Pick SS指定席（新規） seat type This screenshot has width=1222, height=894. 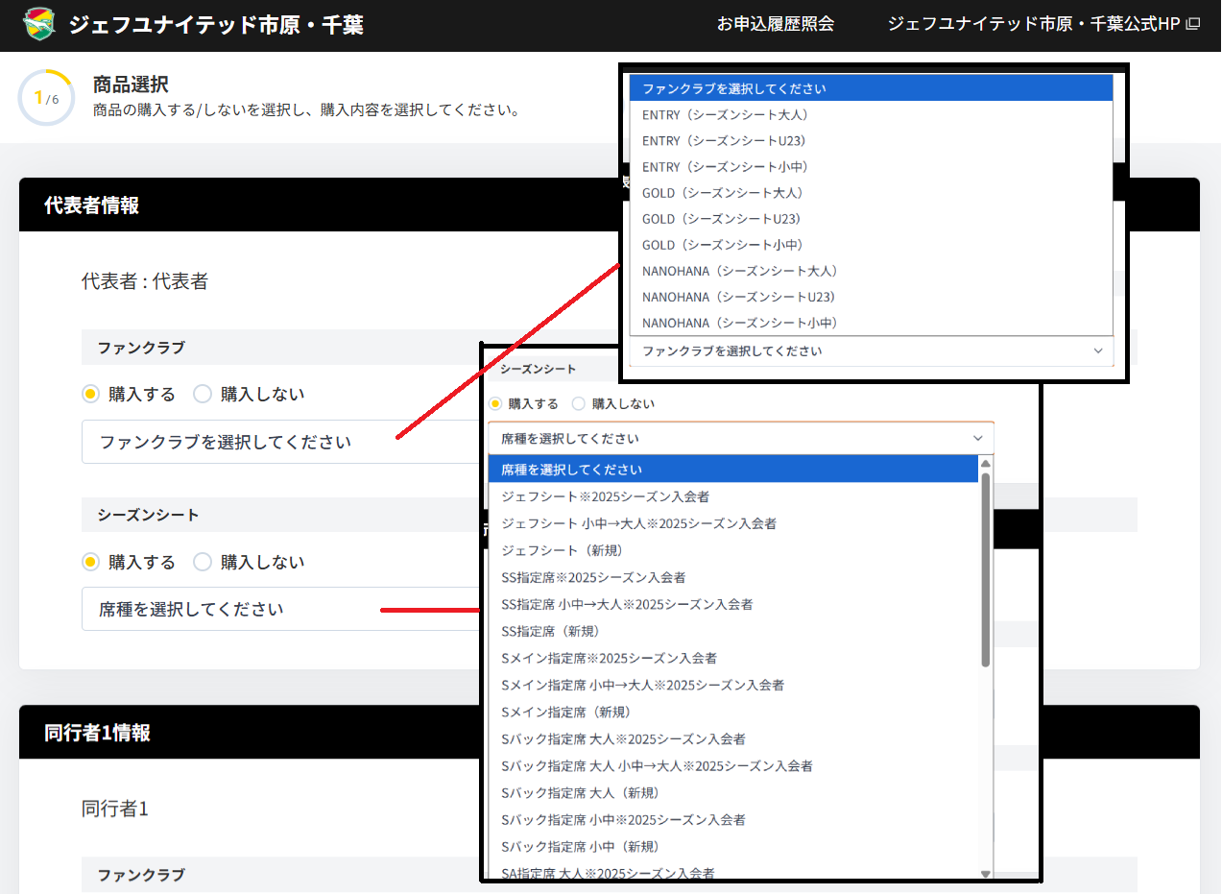[733, 631]
